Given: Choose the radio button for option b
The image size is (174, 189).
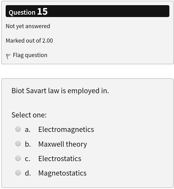Looking at the screenshot, I should pos(18,144).
